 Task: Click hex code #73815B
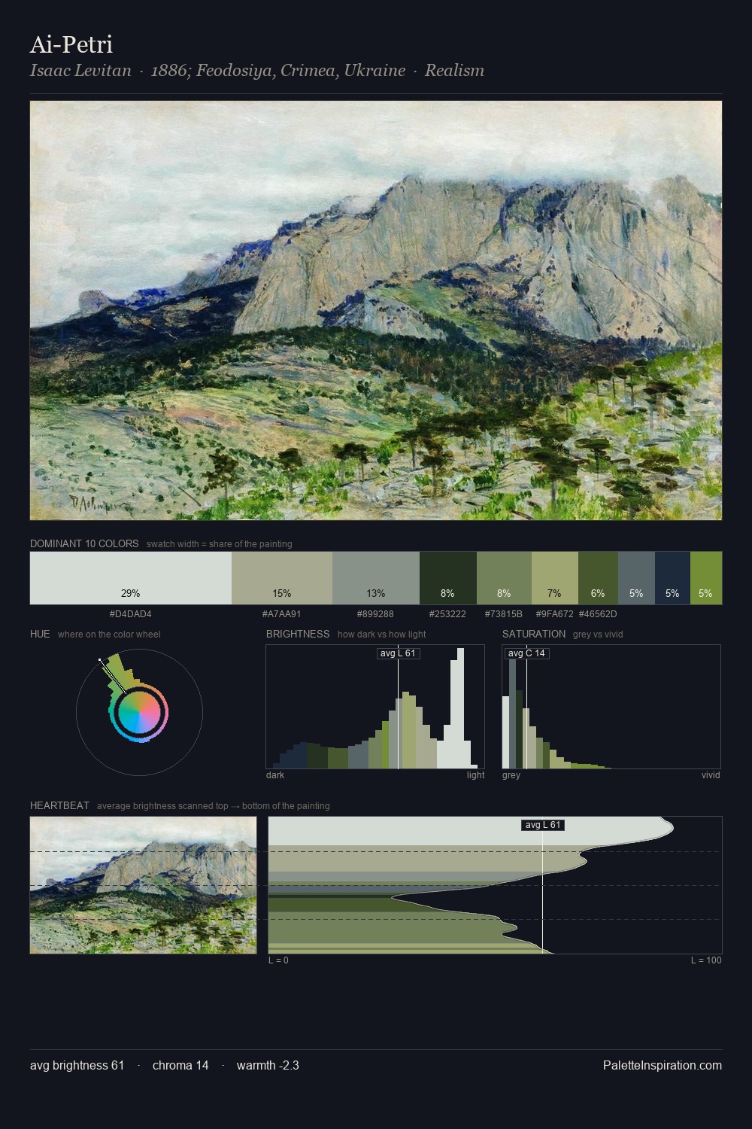504,614
